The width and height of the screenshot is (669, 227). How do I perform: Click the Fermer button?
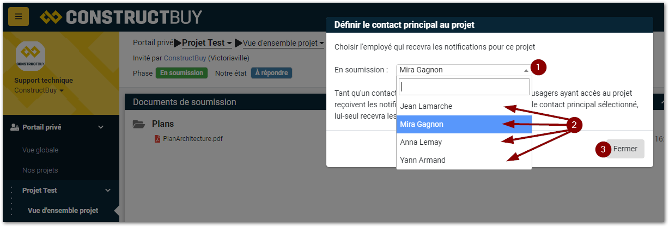[x=625, y=149]
